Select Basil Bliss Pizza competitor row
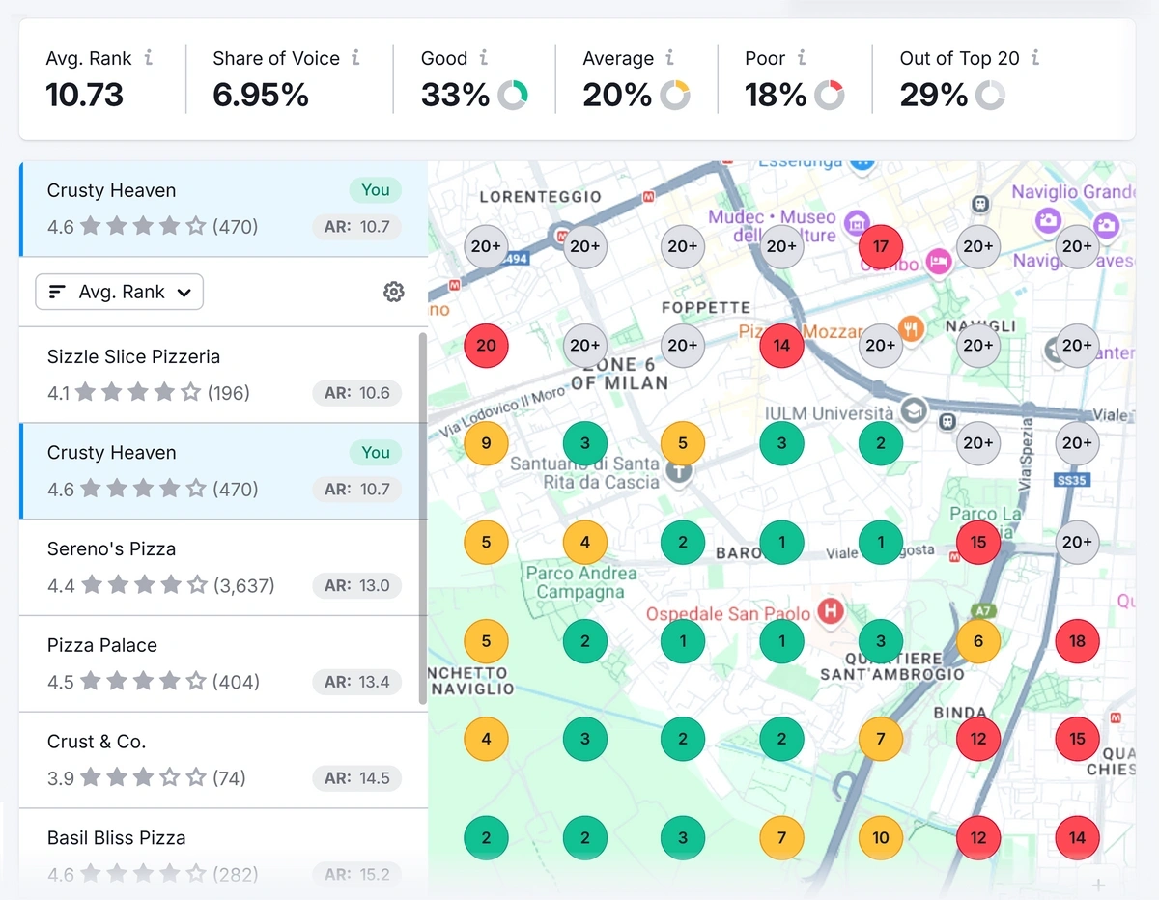The width and height of the screenshot is (1159, 900). point(223,855)
